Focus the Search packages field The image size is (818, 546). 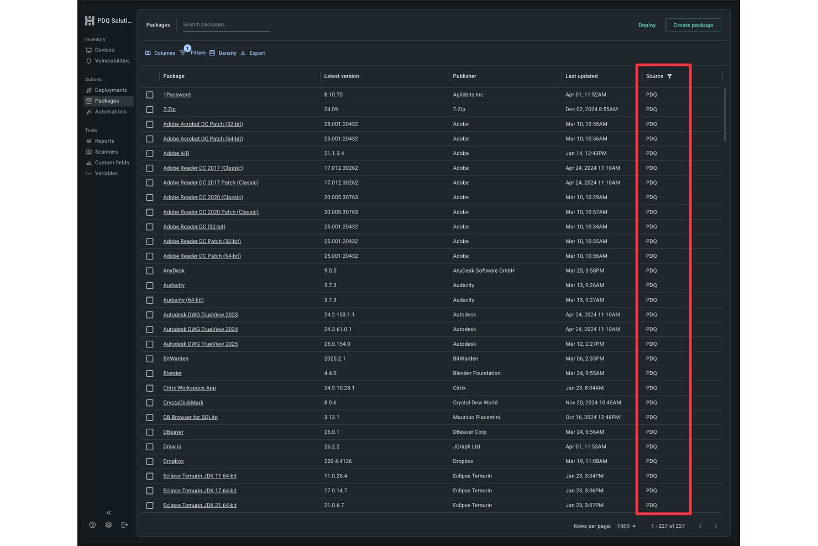(x=226, y=24)
